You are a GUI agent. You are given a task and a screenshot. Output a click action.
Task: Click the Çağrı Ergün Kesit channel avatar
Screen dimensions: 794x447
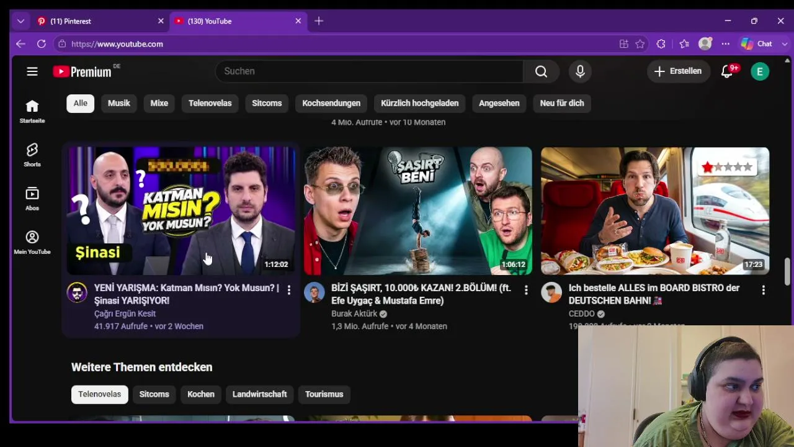77,292
